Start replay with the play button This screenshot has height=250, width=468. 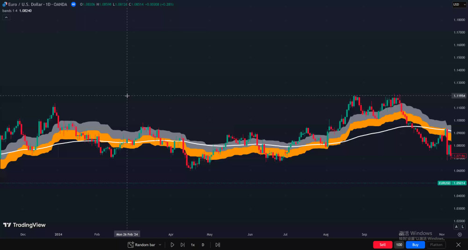pyautogui.click(x=172, y=245)
